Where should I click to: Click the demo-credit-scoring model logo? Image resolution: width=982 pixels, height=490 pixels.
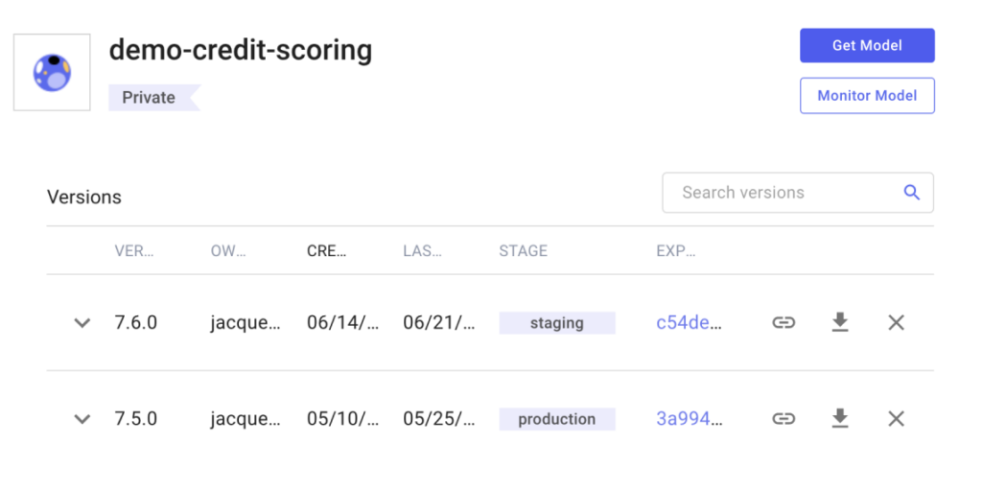coord(52,72)
